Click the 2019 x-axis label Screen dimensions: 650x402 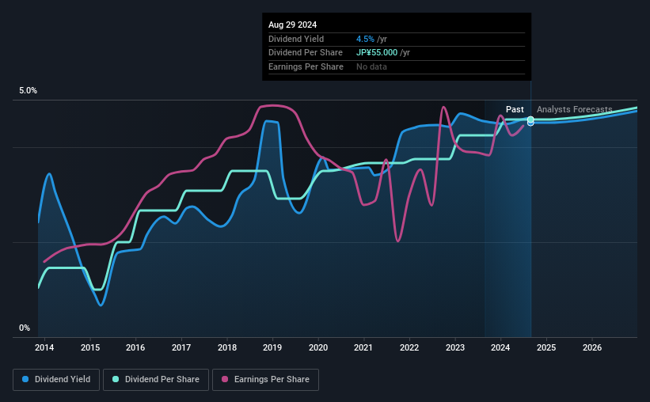pos(272,347)
